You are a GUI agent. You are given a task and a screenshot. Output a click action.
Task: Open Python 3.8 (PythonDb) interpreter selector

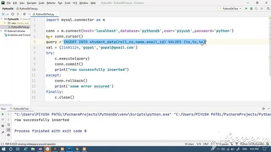252,144
